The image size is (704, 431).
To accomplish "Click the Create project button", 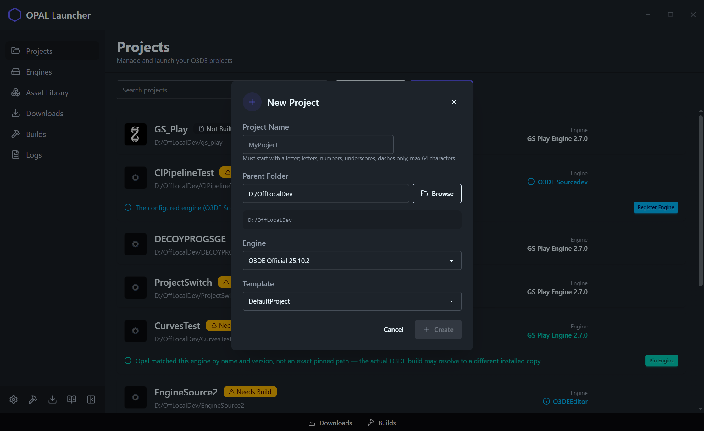I will click(x=438, y=329).
